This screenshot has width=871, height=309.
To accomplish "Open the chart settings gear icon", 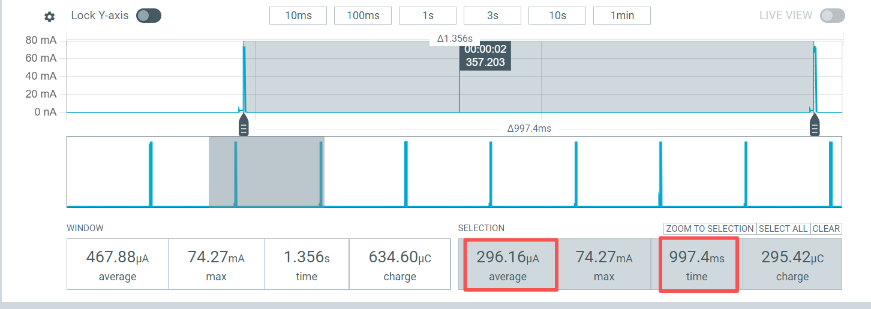I will (50, 17).
